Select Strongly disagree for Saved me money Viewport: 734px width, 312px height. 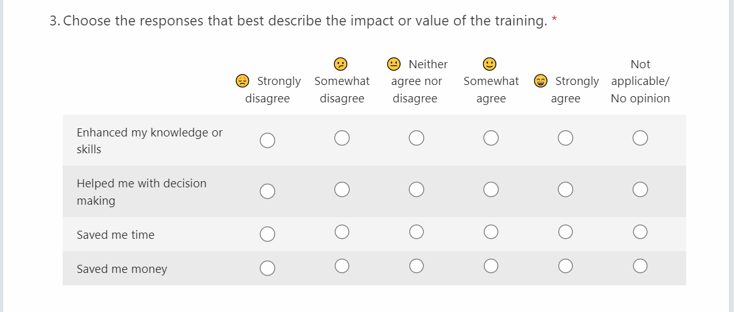pos(267,267)
